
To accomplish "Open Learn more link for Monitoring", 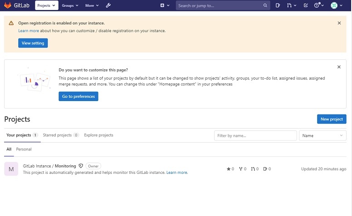I will click(x=177, y=173).
